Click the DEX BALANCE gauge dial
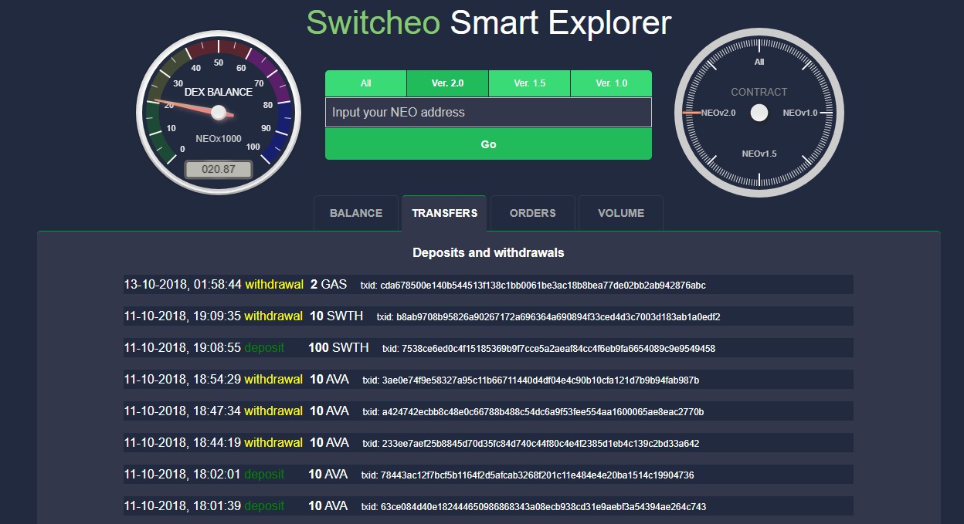Screen dimensions: 964x524 tap(218, 113)
